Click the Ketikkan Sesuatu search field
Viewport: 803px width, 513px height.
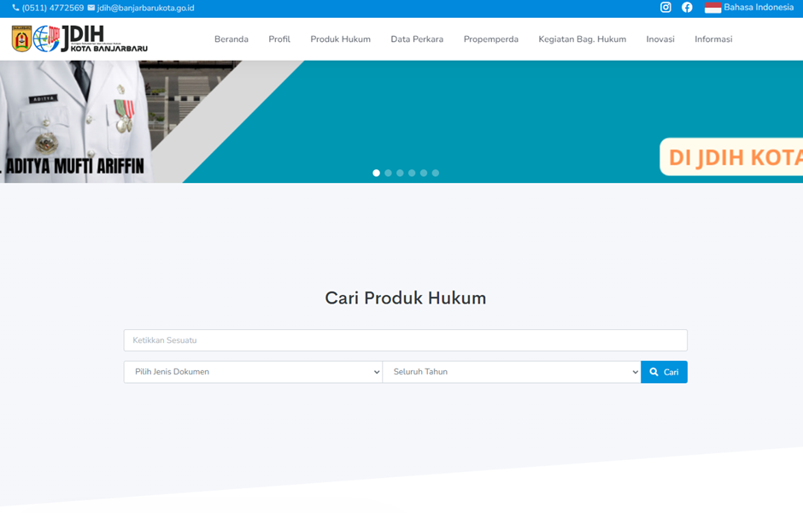pyautogui.click(x=405, y=340)
